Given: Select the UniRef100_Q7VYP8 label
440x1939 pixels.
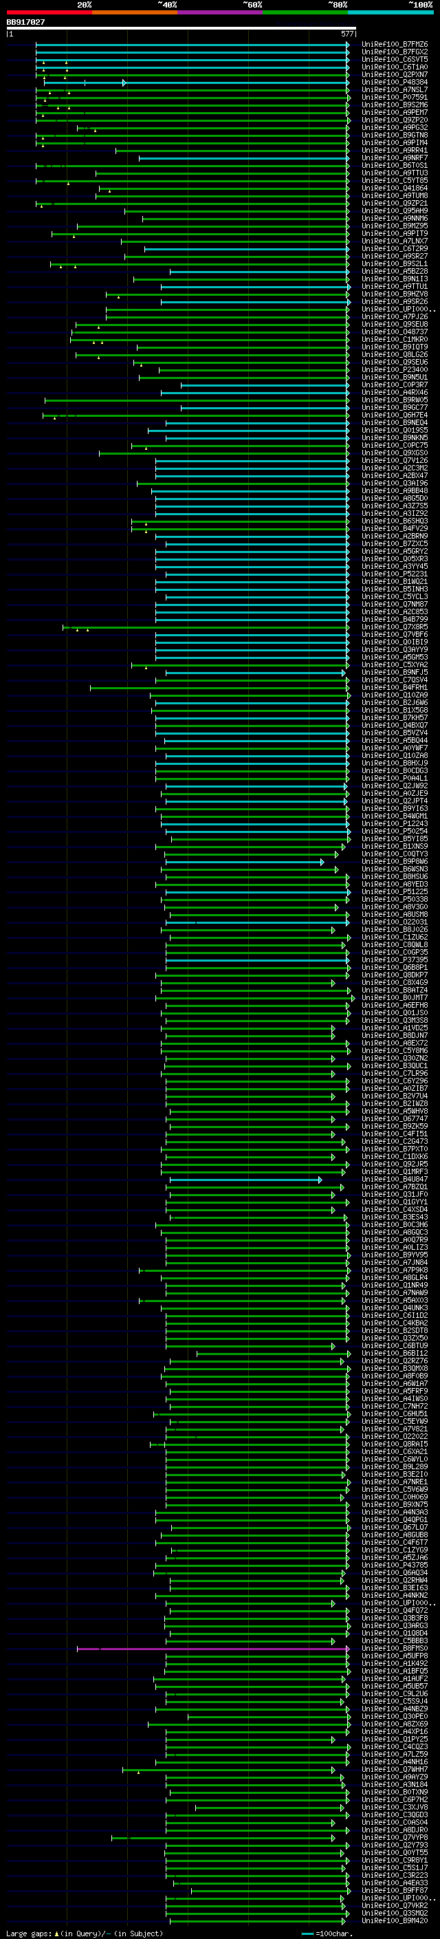Looking at the screenshot, I should coord(395,1837).
